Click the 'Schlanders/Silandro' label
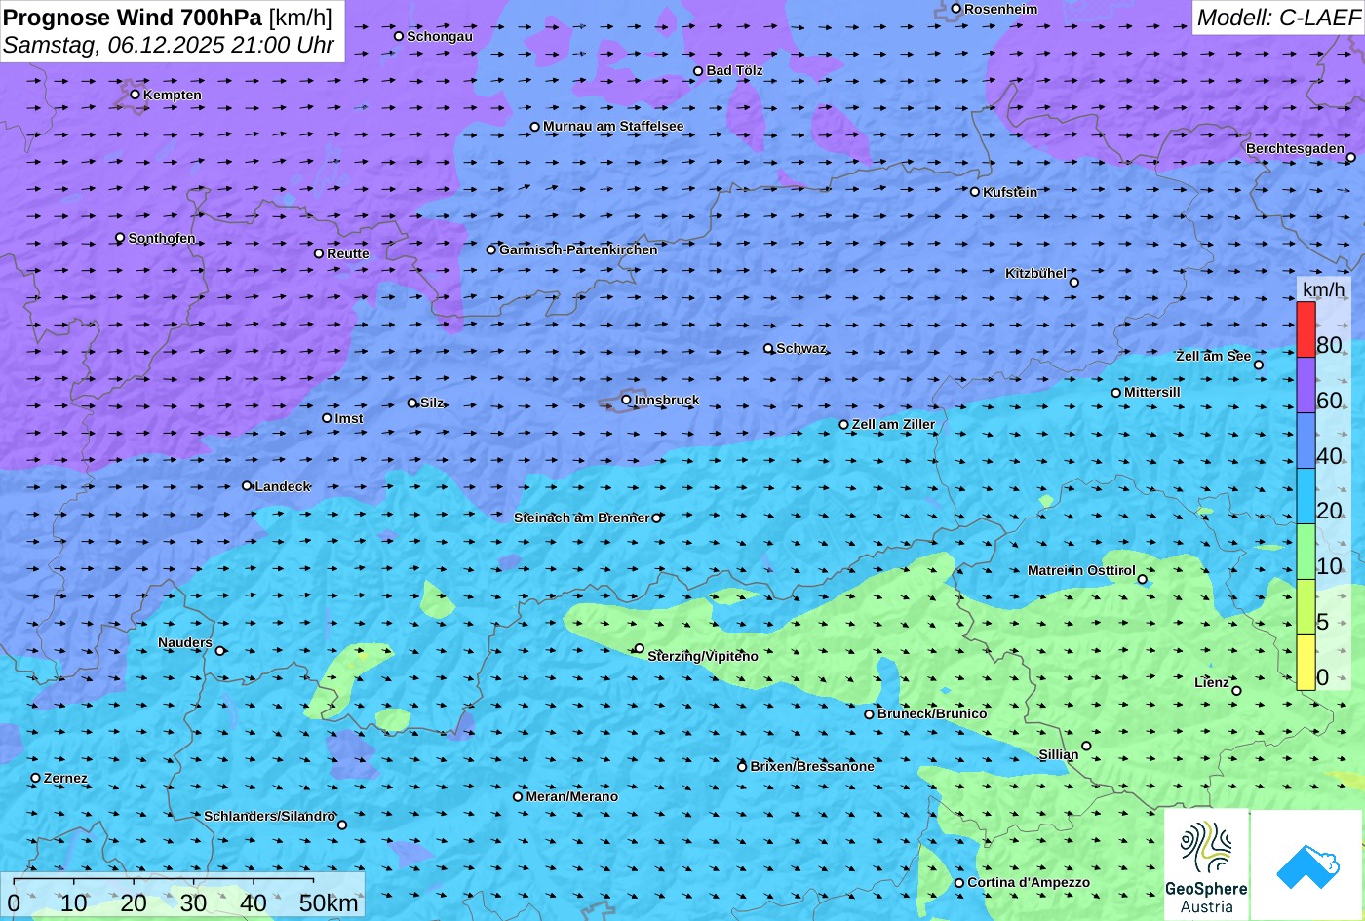 [x=269, y=816]
